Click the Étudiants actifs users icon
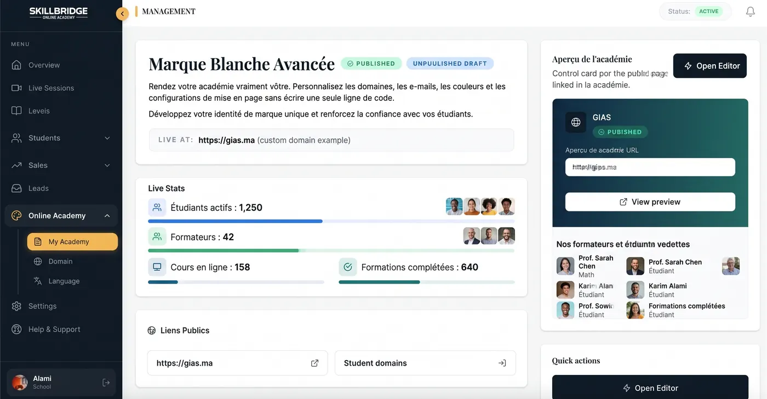 coord(157,207)
